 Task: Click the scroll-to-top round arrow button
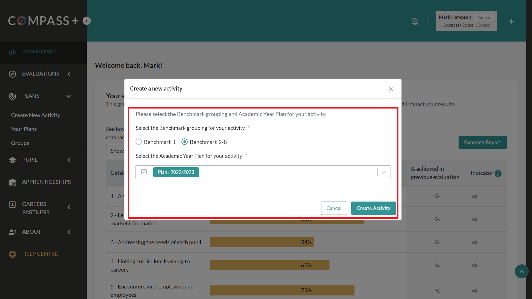tap(521, 271)
